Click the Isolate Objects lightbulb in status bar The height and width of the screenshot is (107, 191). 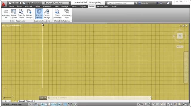180,104
